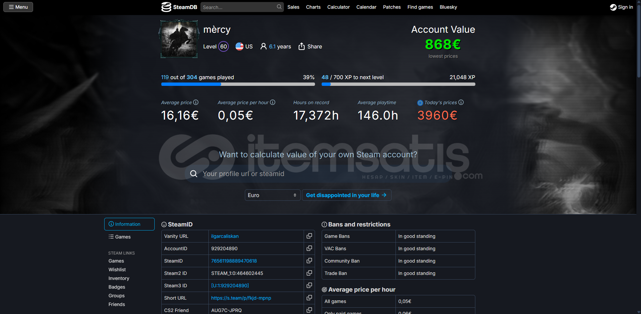641x314 pixels.
Task: Copy the Short URL value
Action: (x=309, y=298)
